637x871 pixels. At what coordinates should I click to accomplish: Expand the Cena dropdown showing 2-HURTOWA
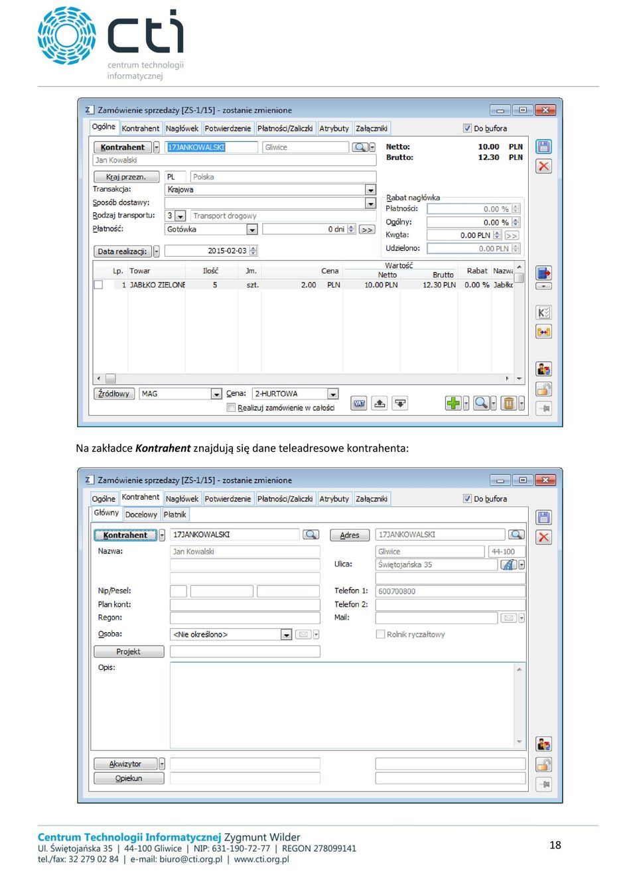click(332, 394)
